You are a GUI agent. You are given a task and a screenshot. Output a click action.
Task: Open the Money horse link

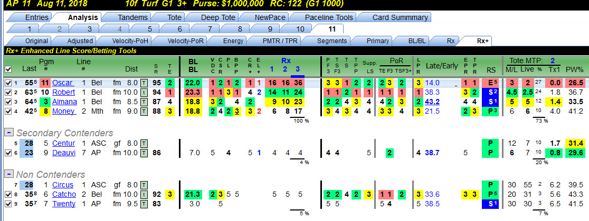(64, 111)
